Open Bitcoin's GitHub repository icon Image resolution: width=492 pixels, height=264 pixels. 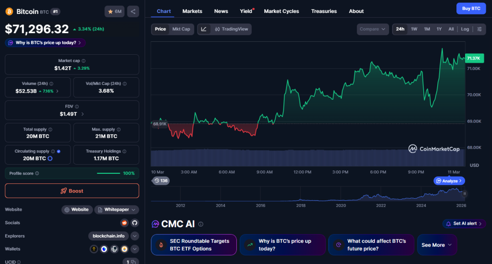(x=135, y=223)
